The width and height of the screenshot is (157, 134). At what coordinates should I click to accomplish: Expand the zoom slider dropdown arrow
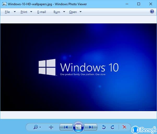tap(40, 127)
